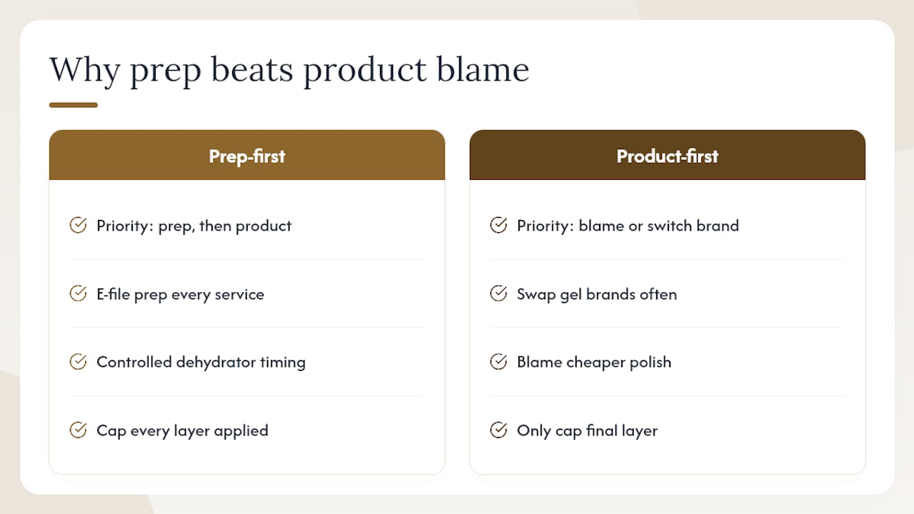This screenshot has width=914, height=514.
Task: Click check icon next to 'Swap gel brands often'
Action: [x=498, y=293]
